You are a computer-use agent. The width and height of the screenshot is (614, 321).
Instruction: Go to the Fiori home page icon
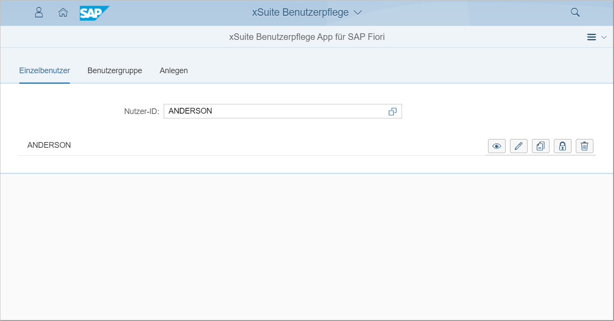[x=63, y=13]
